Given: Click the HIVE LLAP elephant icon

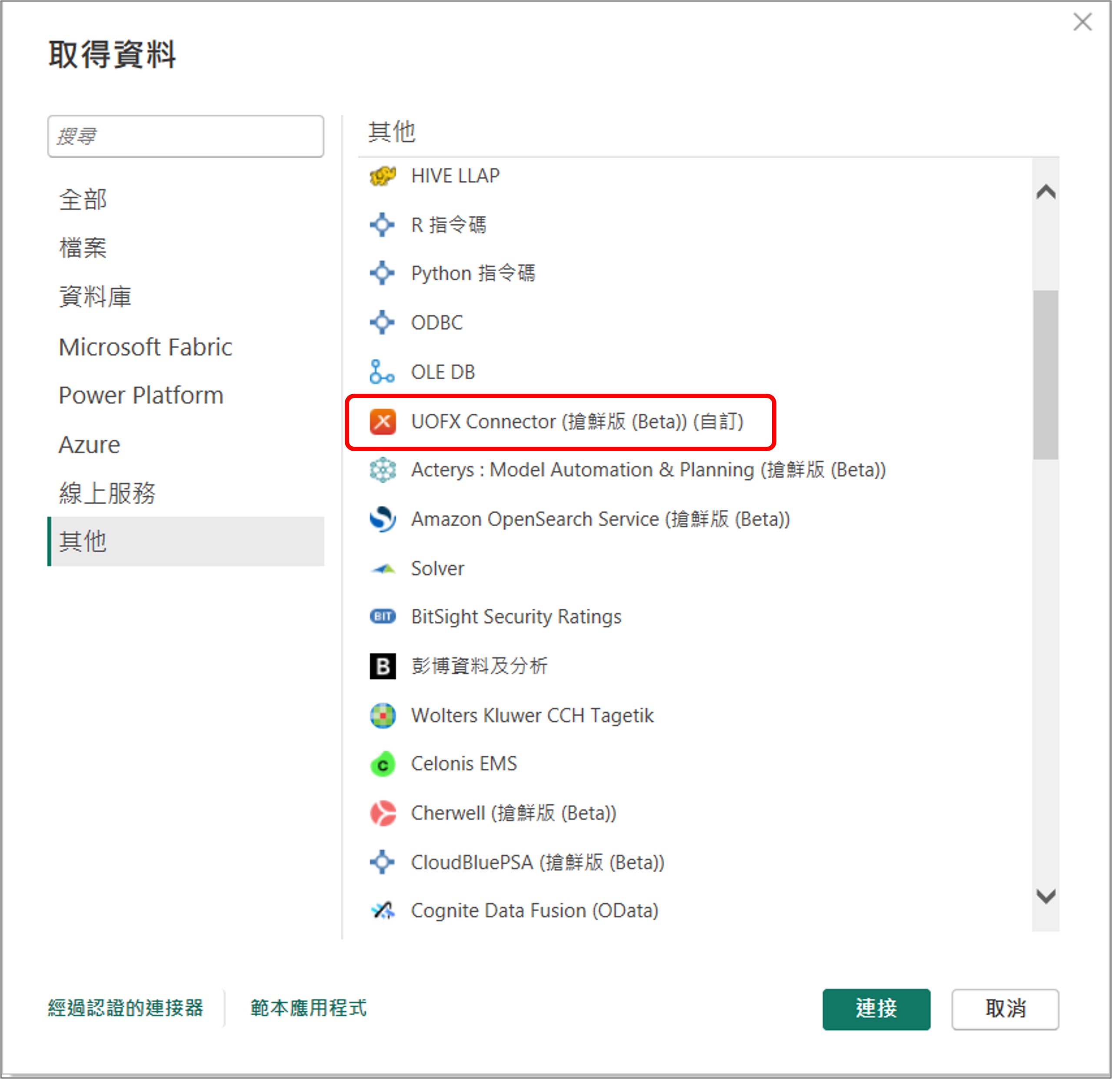Looking at the screenshot, I should coord(383,176).
